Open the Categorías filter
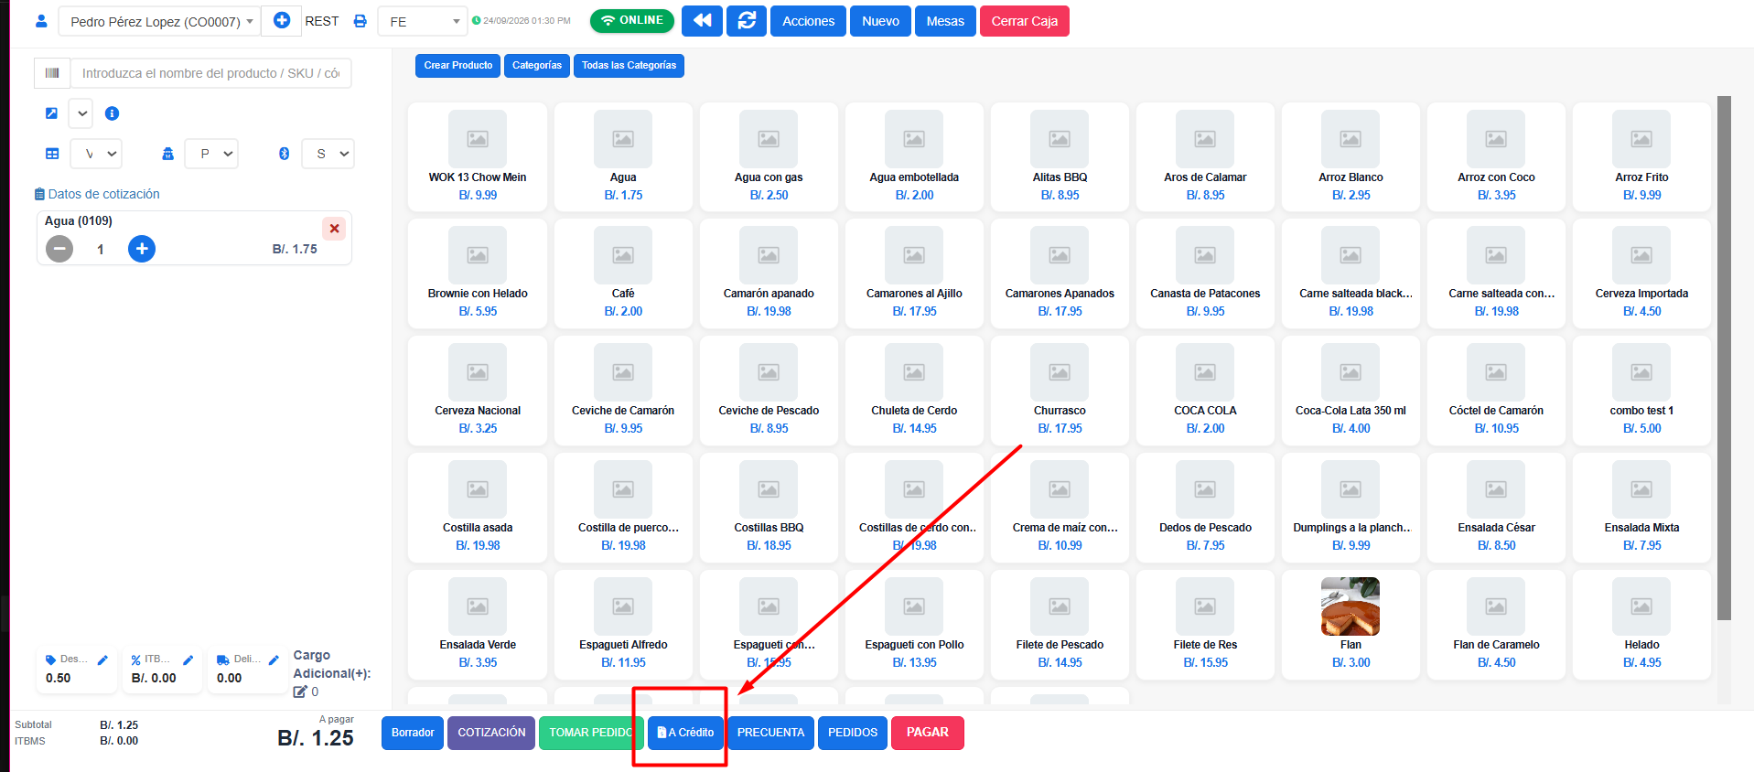The image size is (1754, 772). (x=537, y=65)
